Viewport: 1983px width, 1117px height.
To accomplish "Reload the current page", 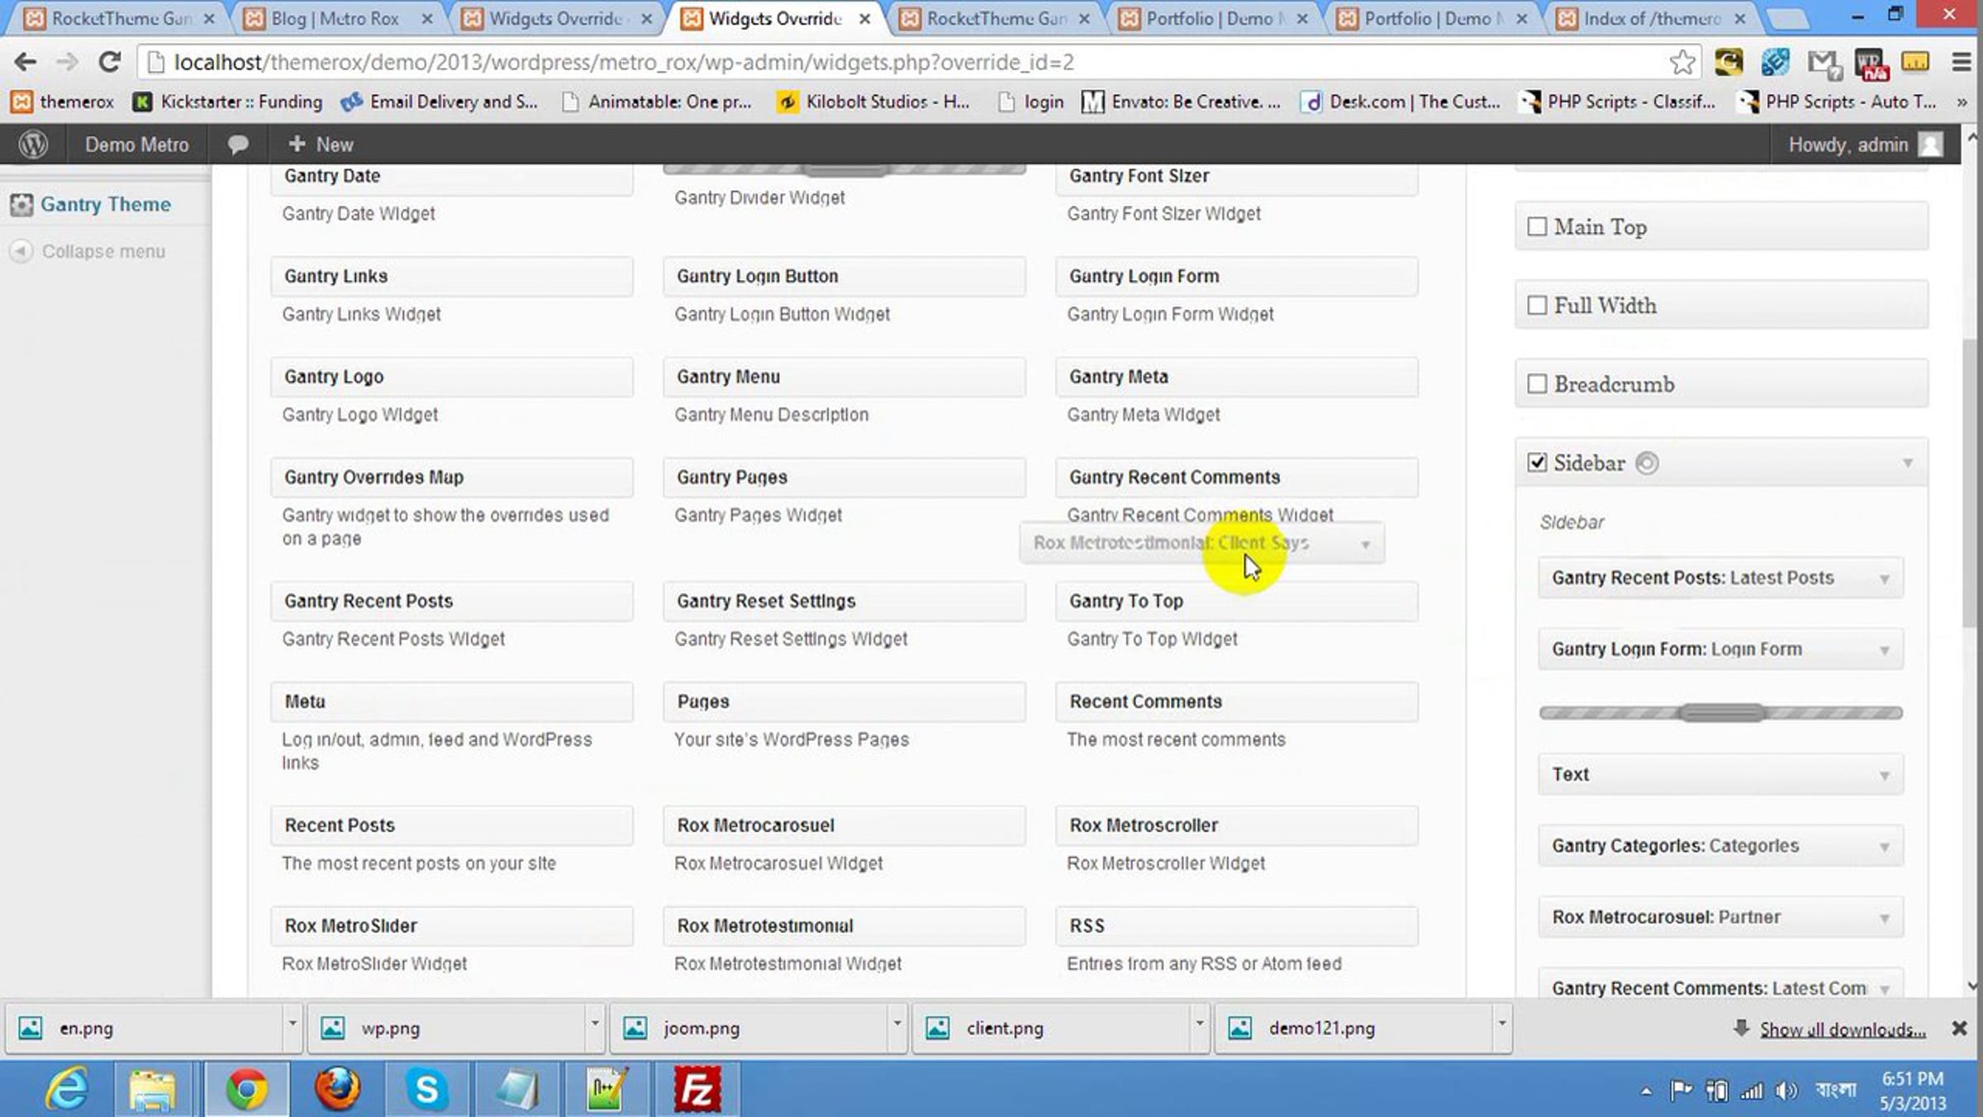I will coord(110,62).
